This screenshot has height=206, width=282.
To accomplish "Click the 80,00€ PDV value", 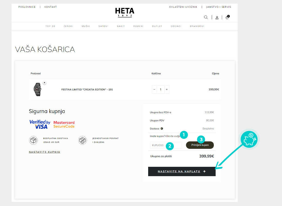I will 210,120.
